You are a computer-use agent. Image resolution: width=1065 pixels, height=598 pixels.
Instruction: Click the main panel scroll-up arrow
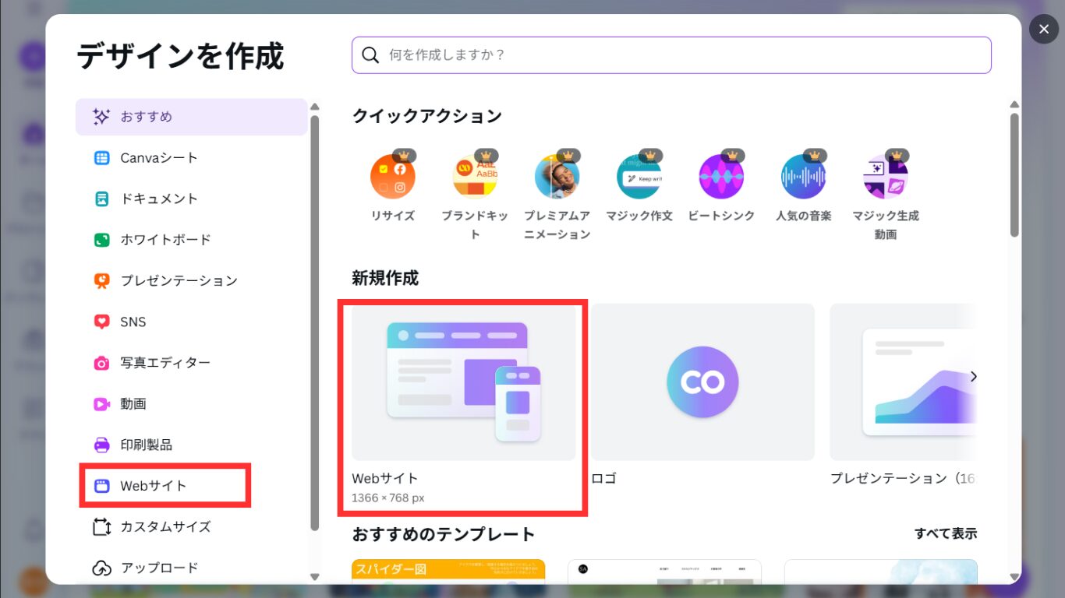(1014, 105)
